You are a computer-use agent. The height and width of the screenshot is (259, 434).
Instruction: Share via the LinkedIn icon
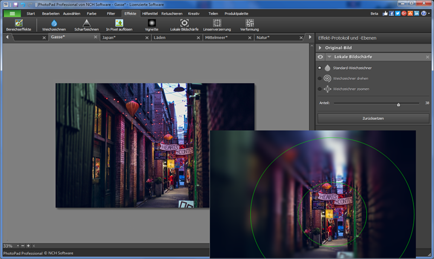pyautogui.click(x=417, y=13)
